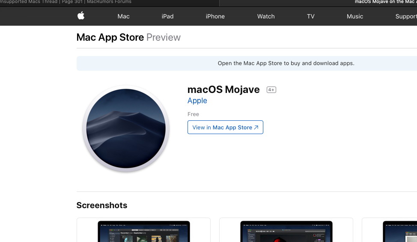Click View in Mac App Store button
The image size is (417, 242).
(225, 127)
